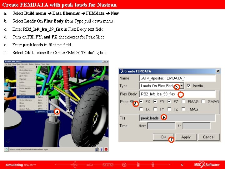Open the Simulate menu in ADAMS/View
225x169 pixels.
click(24, 64)
